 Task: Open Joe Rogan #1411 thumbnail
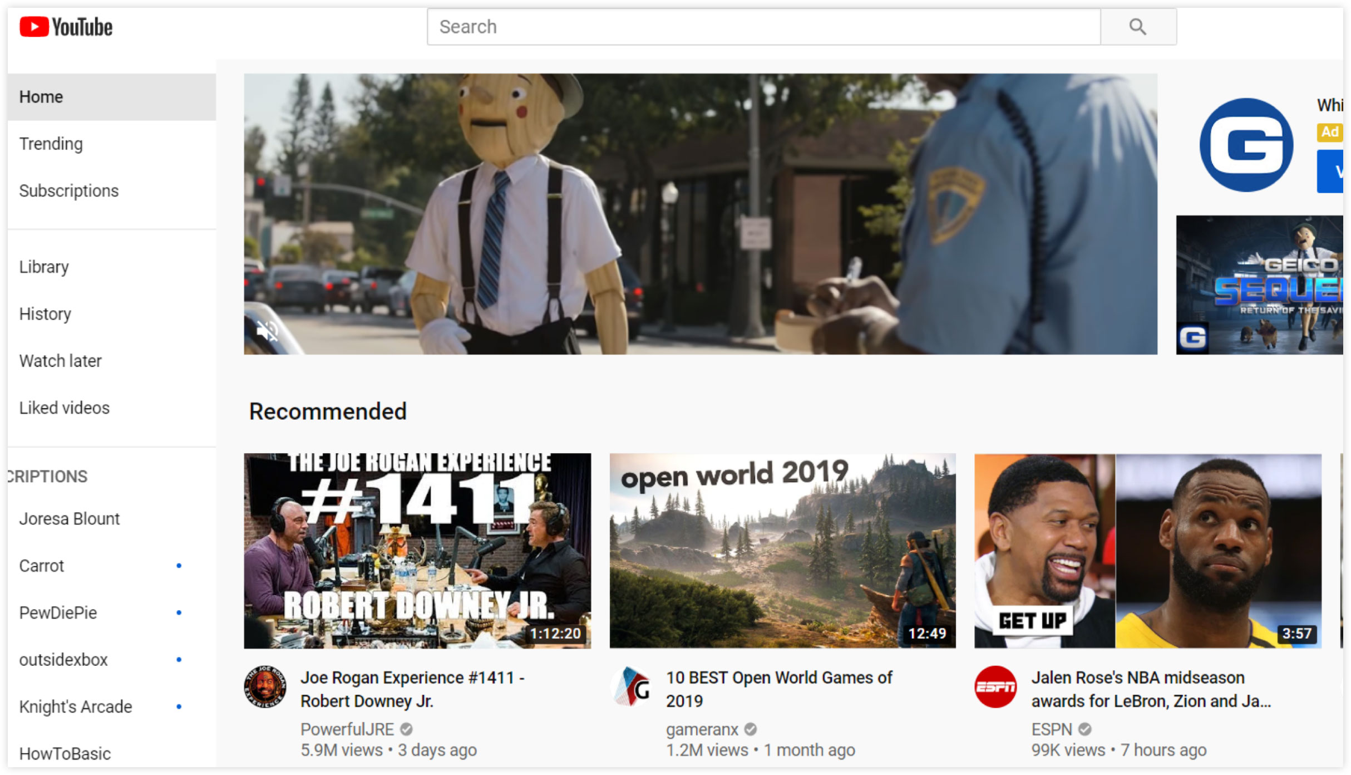(x=417, y=551)
